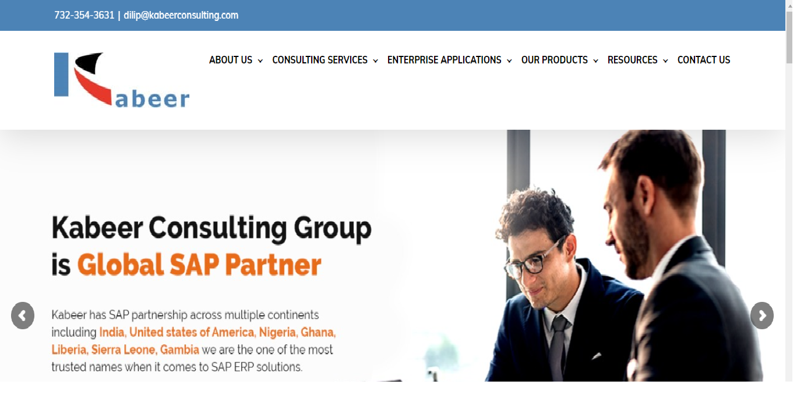Image resolution: width=811 pixels, height=413 pixels.
Task: Go to previous slide with left arrow
Action: 23,316
